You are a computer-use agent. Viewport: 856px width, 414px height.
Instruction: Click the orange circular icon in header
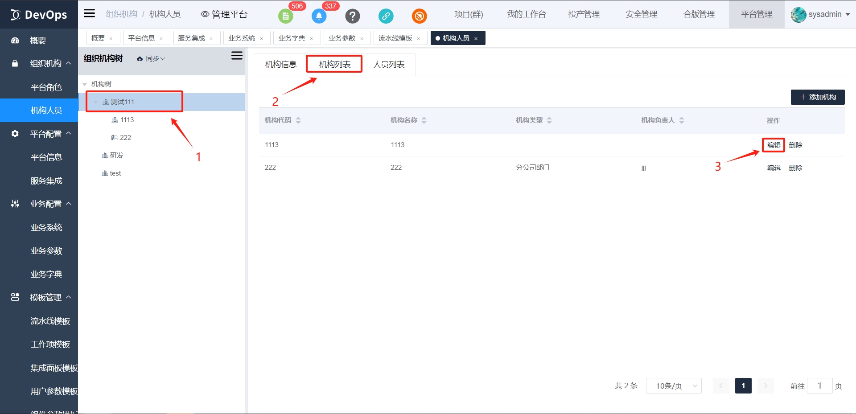pos(419,16)
